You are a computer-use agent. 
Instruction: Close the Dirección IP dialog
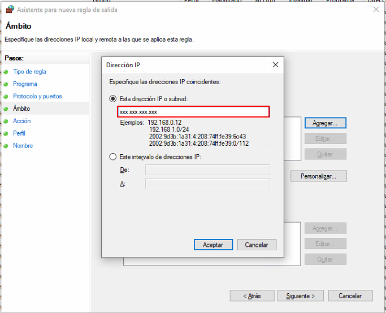click(275, 65)
